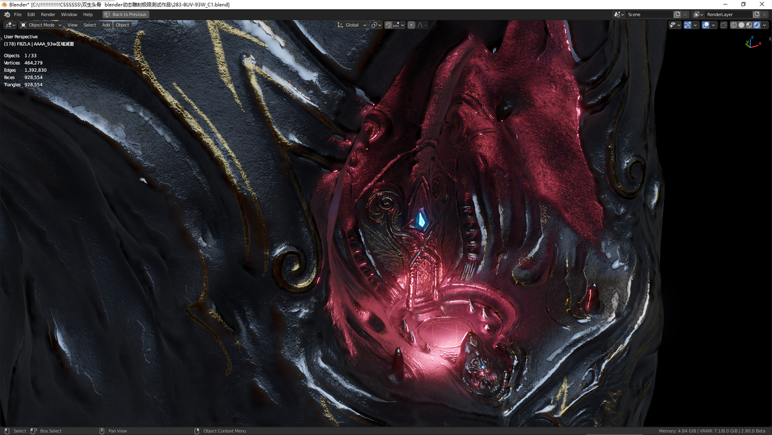
Task: Expand the Global transform orientation dropdown
Action: tap(352, 25)
